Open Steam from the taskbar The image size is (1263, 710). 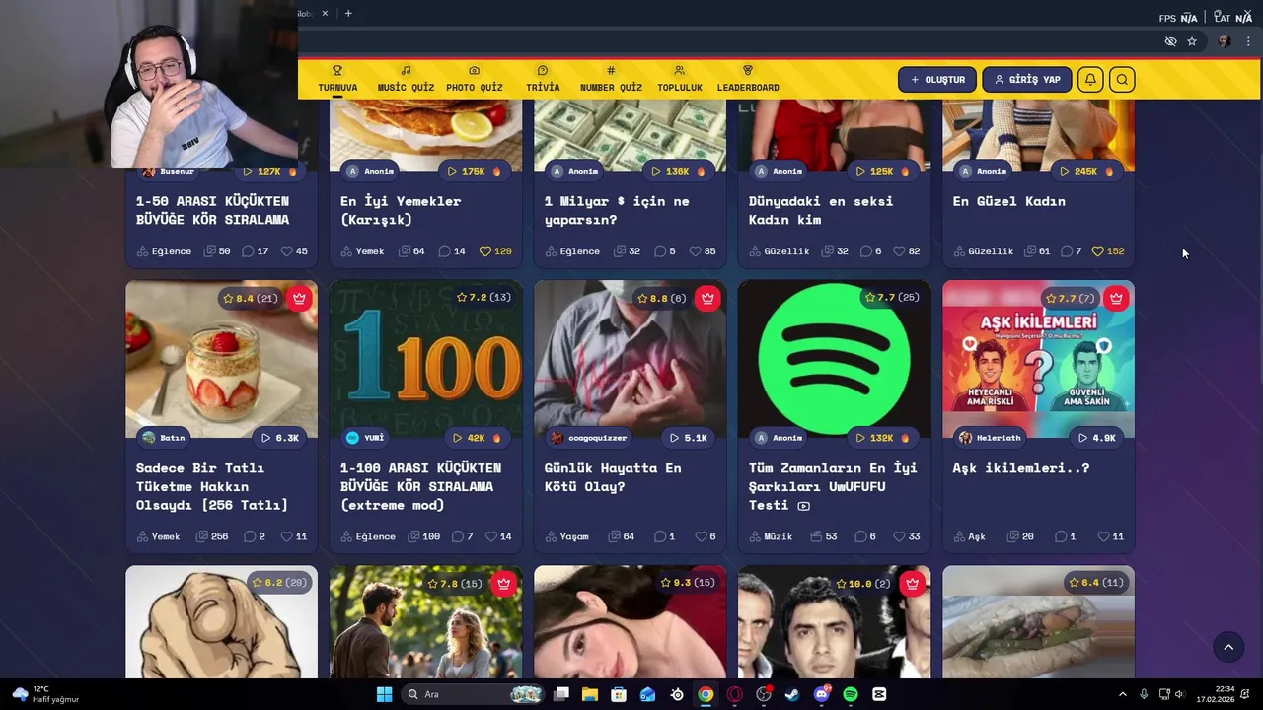(x=791, y=694)
